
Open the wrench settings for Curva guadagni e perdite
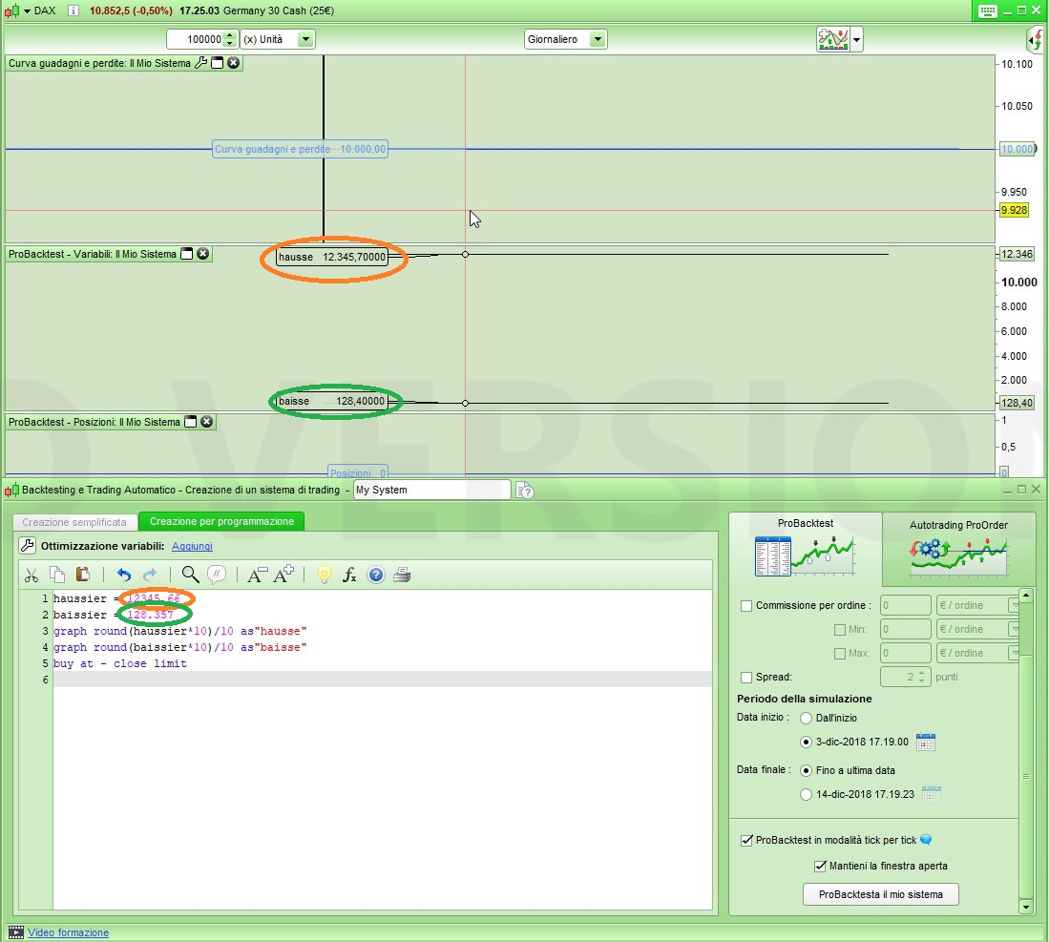[200, 63]
